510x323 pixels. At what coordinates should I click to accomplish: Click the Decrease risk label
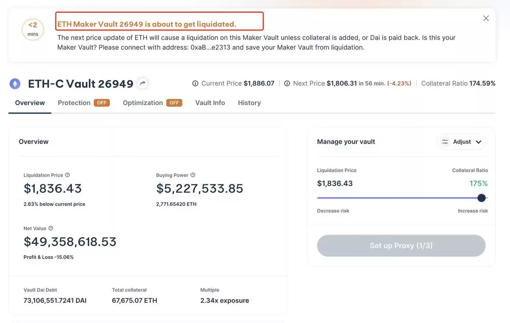pyautogui.click(x=333, y=211)
